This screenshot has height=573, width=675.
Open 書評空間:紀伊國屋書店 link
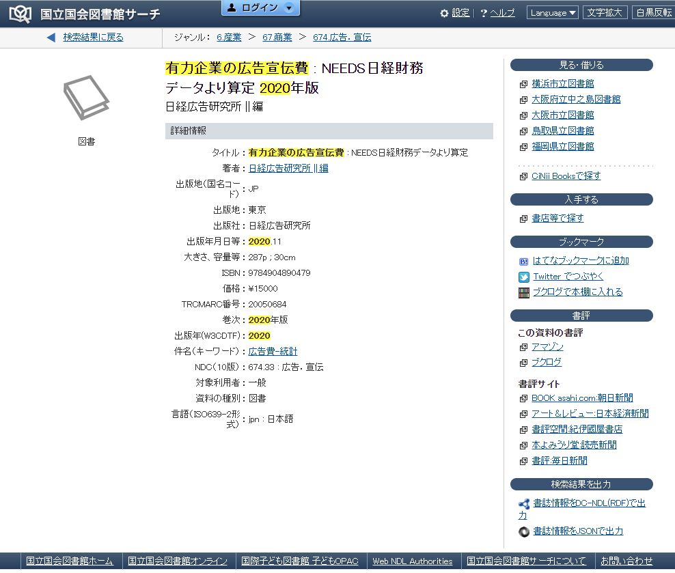(577, 430)
